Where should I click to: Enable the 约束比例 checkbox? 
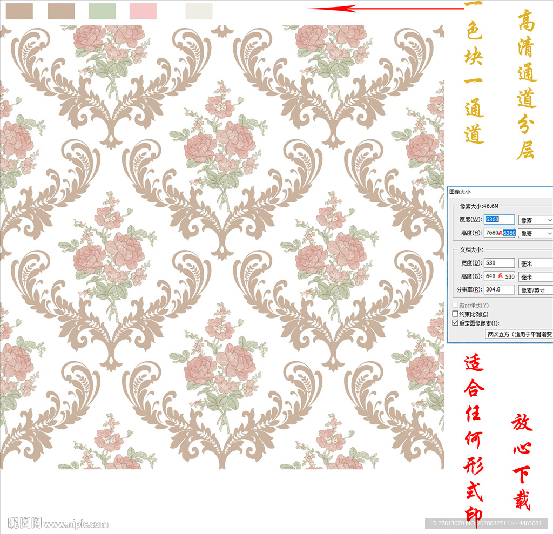click(x=455, y=314)
